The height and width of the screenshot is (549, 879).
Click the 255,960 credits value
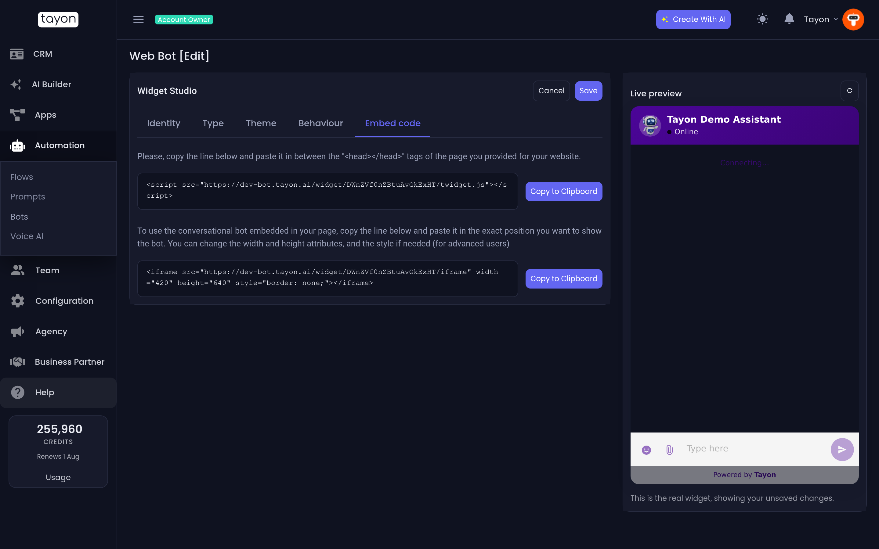(x=60, y=429)
